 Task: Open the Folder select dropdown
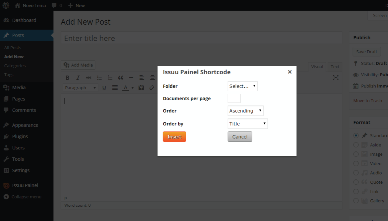coord(242,86)
